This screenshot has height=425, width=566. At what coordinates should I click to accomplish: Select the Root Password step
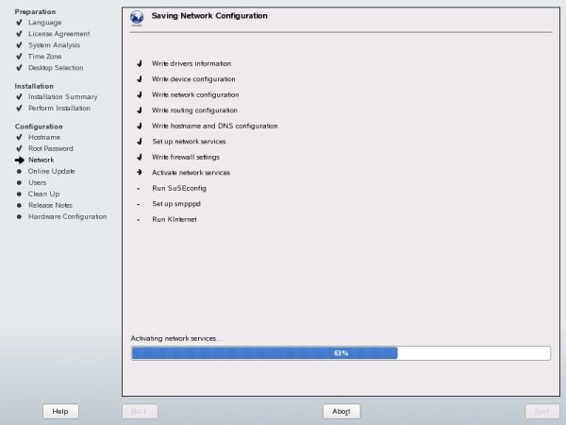click(51, 148)
